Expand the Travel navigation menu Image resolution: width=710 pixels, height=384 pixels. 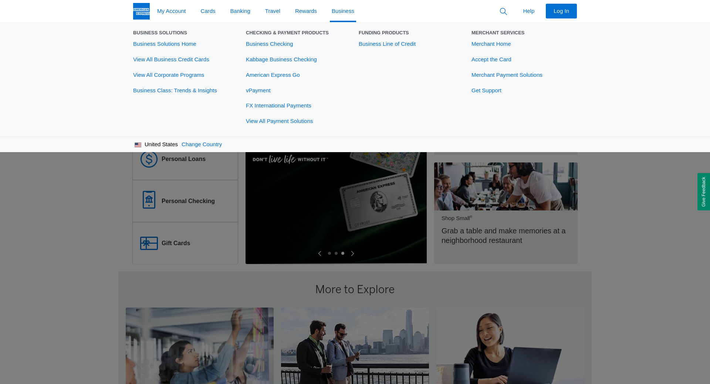[273, 11]
